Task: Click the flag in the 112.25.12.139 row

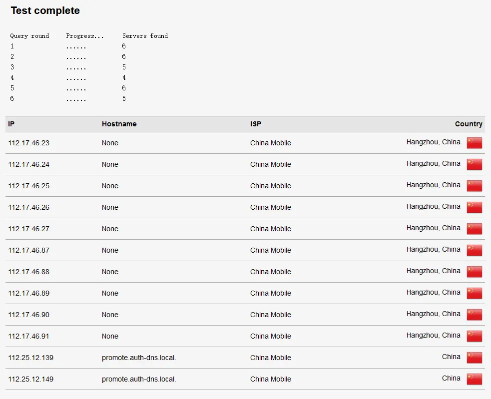Action: pyautogui.click(x=474, y=358)
